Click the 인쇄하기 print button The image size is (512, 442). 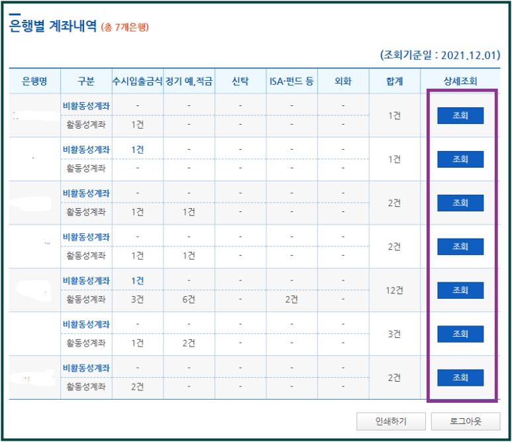[x=391, y=421]
